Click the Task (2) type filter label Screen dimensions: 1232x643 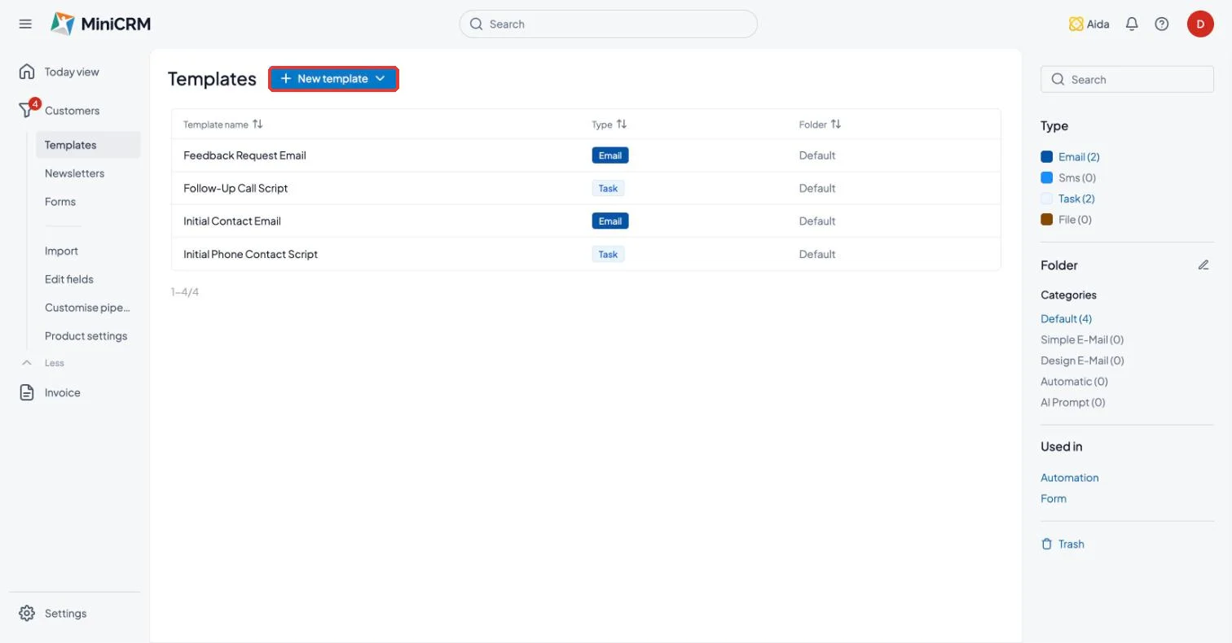pos(1076,199)
